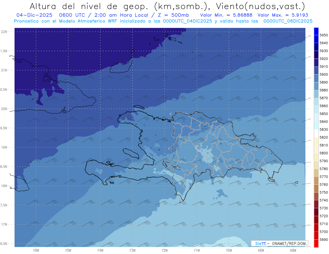
Task: Click the '68W' longitude label
Action: click(293, 250)
